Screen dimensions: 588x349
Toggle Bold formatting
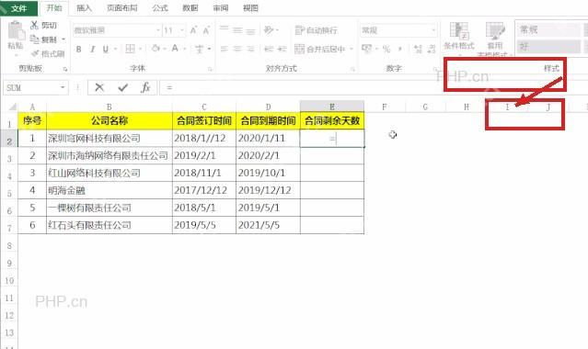coord(79,49)
